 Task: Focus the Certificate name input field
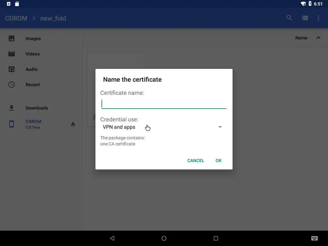tap(164, 104)
